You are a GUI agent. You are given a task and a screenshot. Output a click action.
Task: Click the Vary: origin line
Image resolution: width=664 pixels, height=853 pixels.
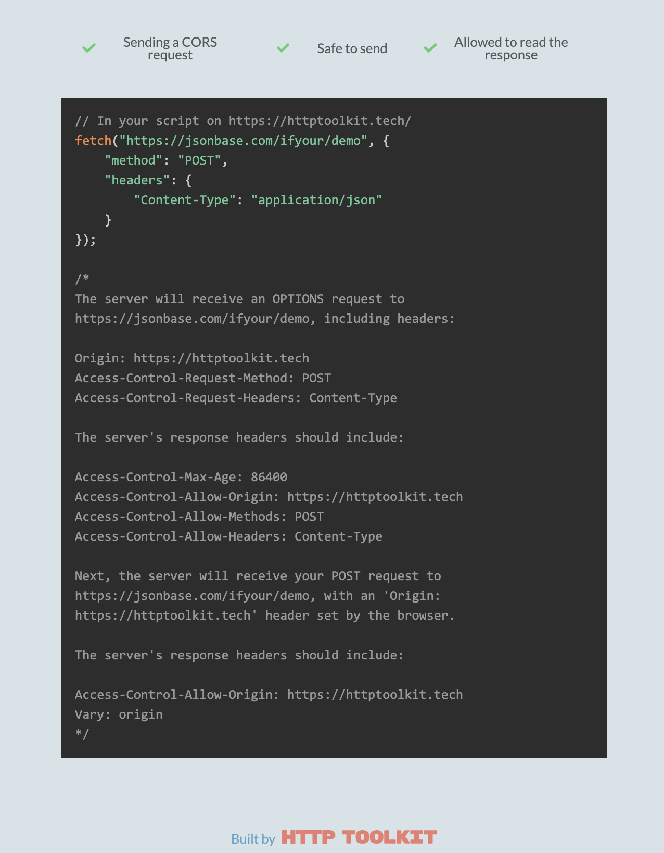point(119,714)
